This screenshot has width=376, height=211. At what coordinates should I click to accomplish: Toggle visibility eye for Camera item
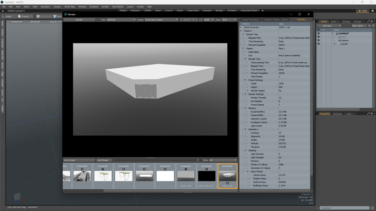click(318, 40)
